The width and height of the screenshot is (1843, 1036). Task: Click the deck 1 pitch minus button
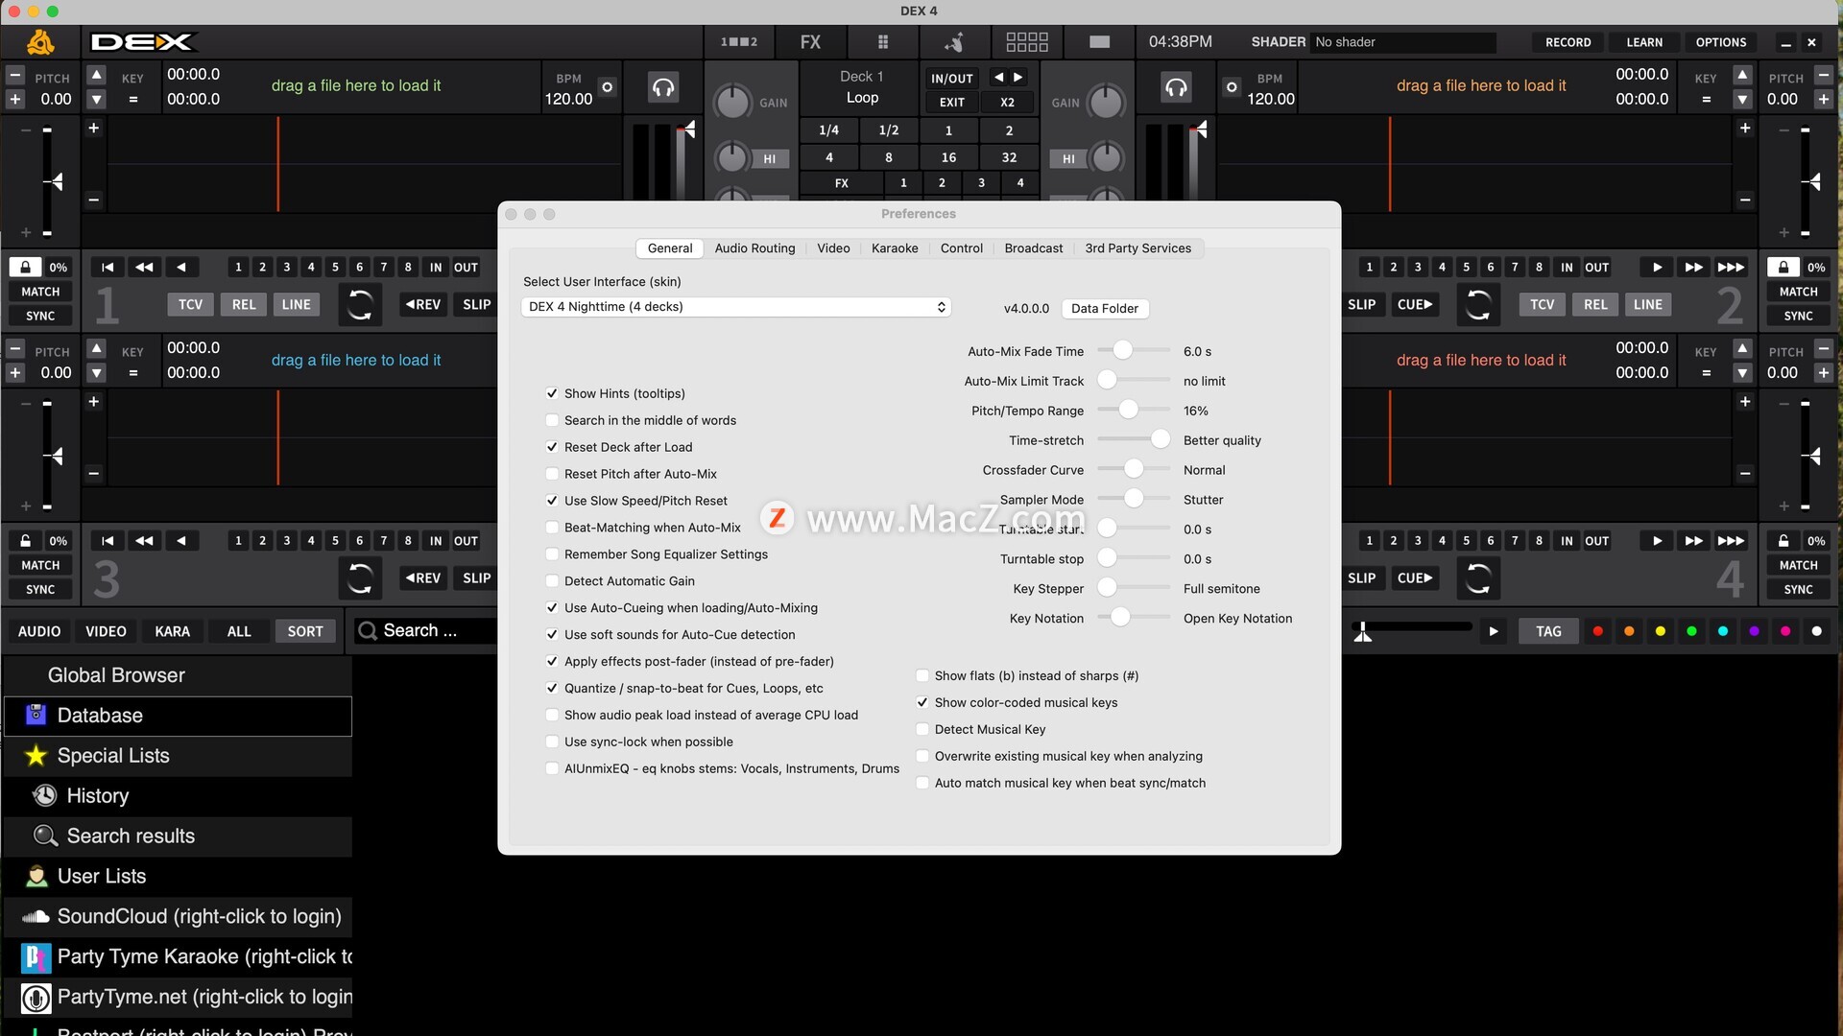point(15,75)
